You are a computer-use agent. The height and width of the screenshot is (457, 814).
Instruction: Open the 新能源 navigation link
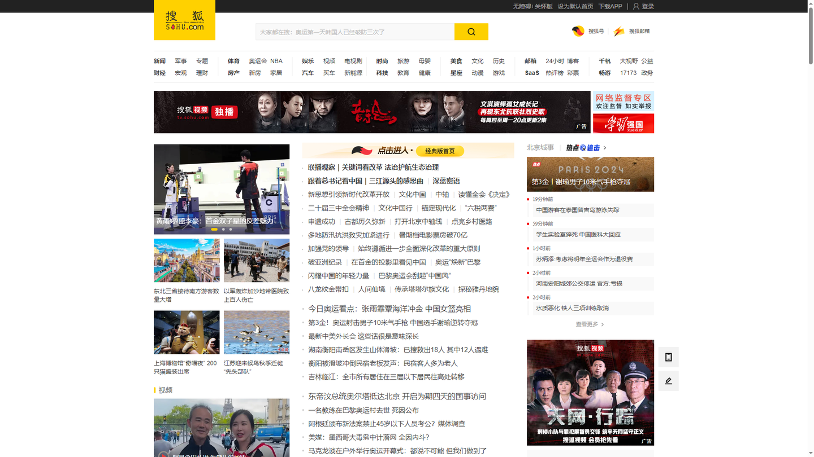pos(353,73)
